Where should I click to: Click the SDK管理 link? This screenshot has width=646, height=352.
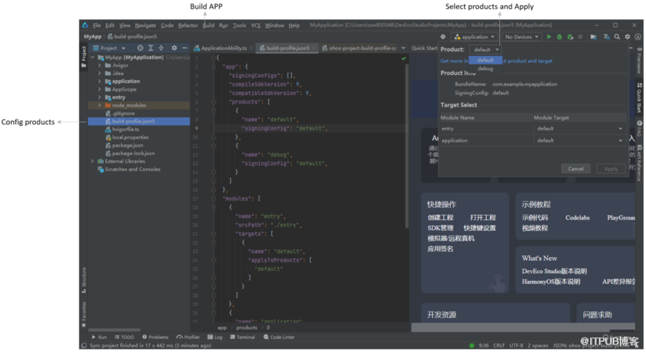[440, 228]
